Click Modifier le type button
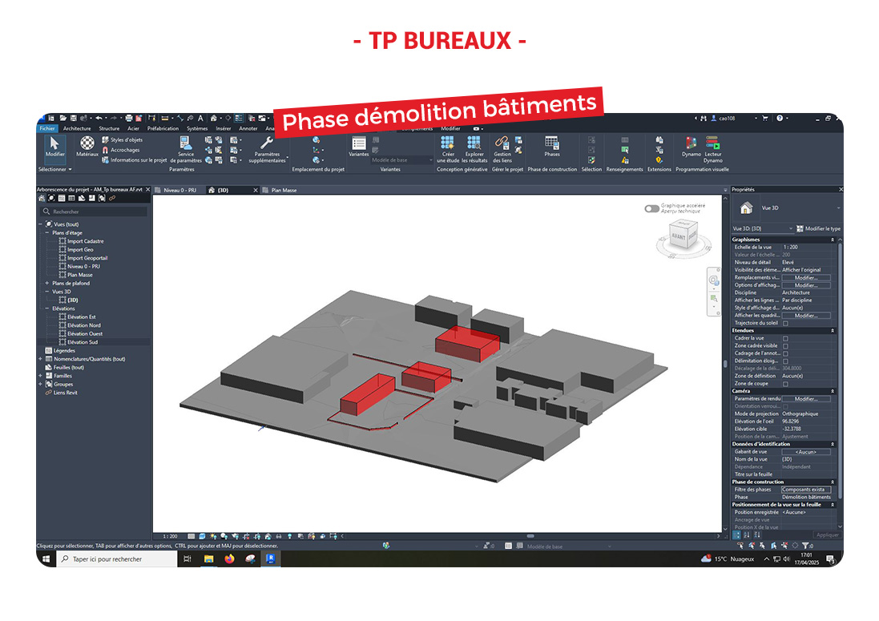Viewport: 879px width, 621px height. point(818,228)
